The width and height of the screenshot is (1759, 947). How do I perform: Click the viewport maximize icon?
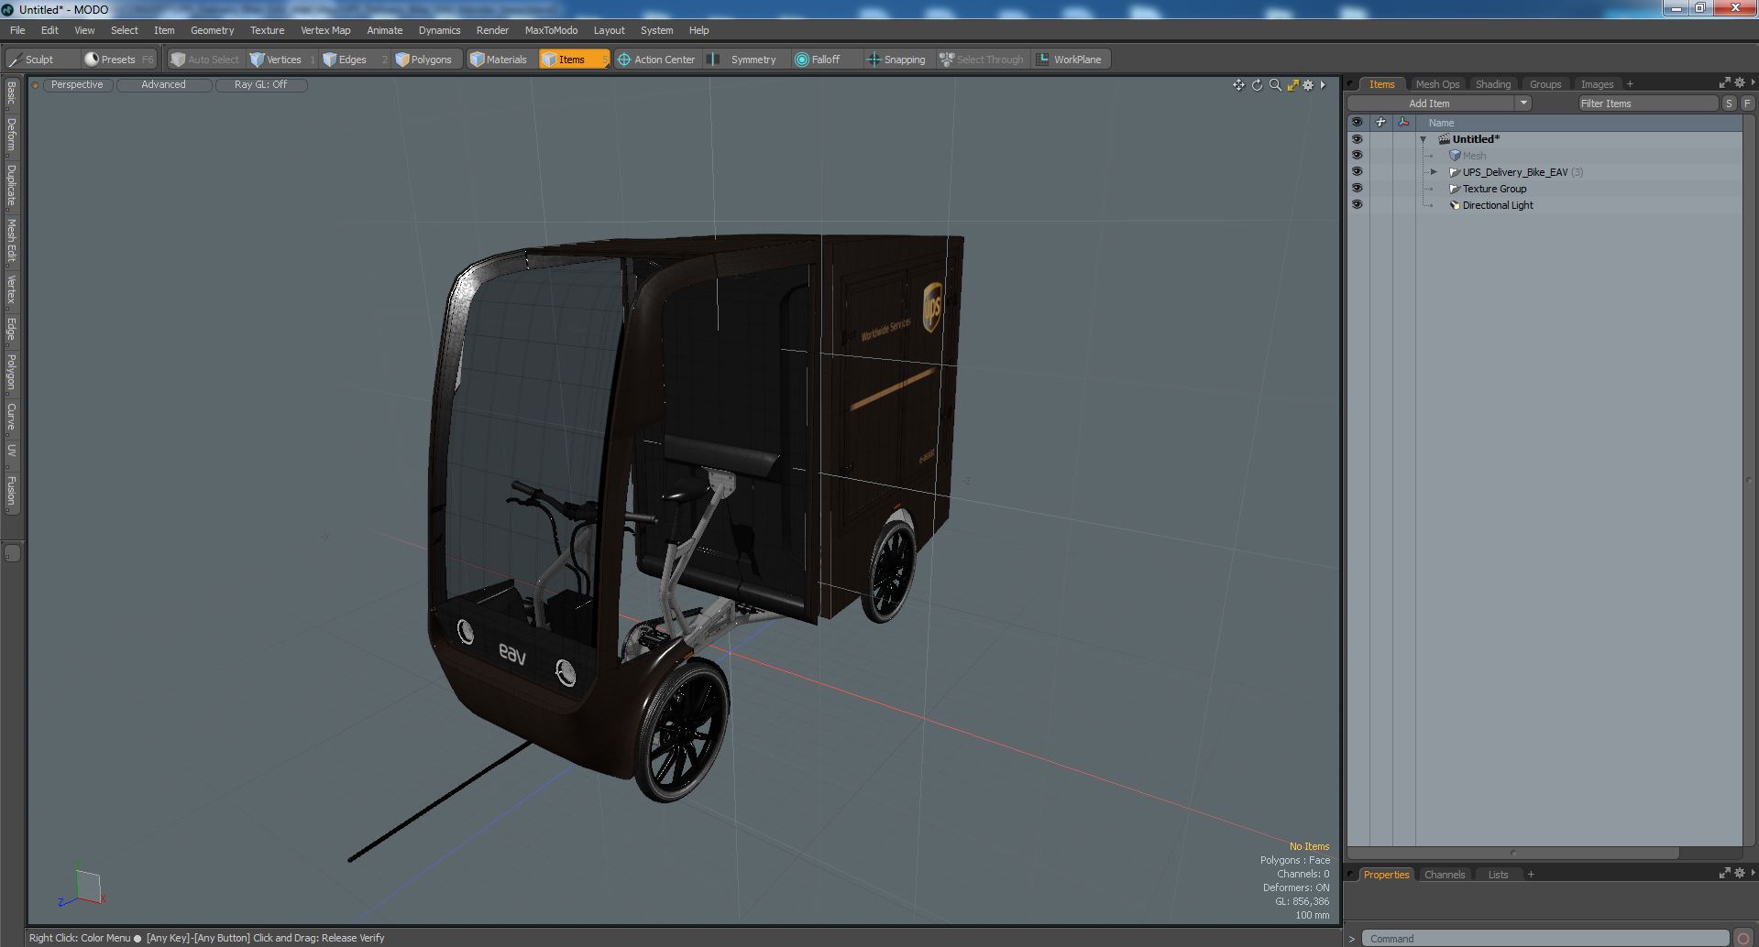tap(1292, 85)
